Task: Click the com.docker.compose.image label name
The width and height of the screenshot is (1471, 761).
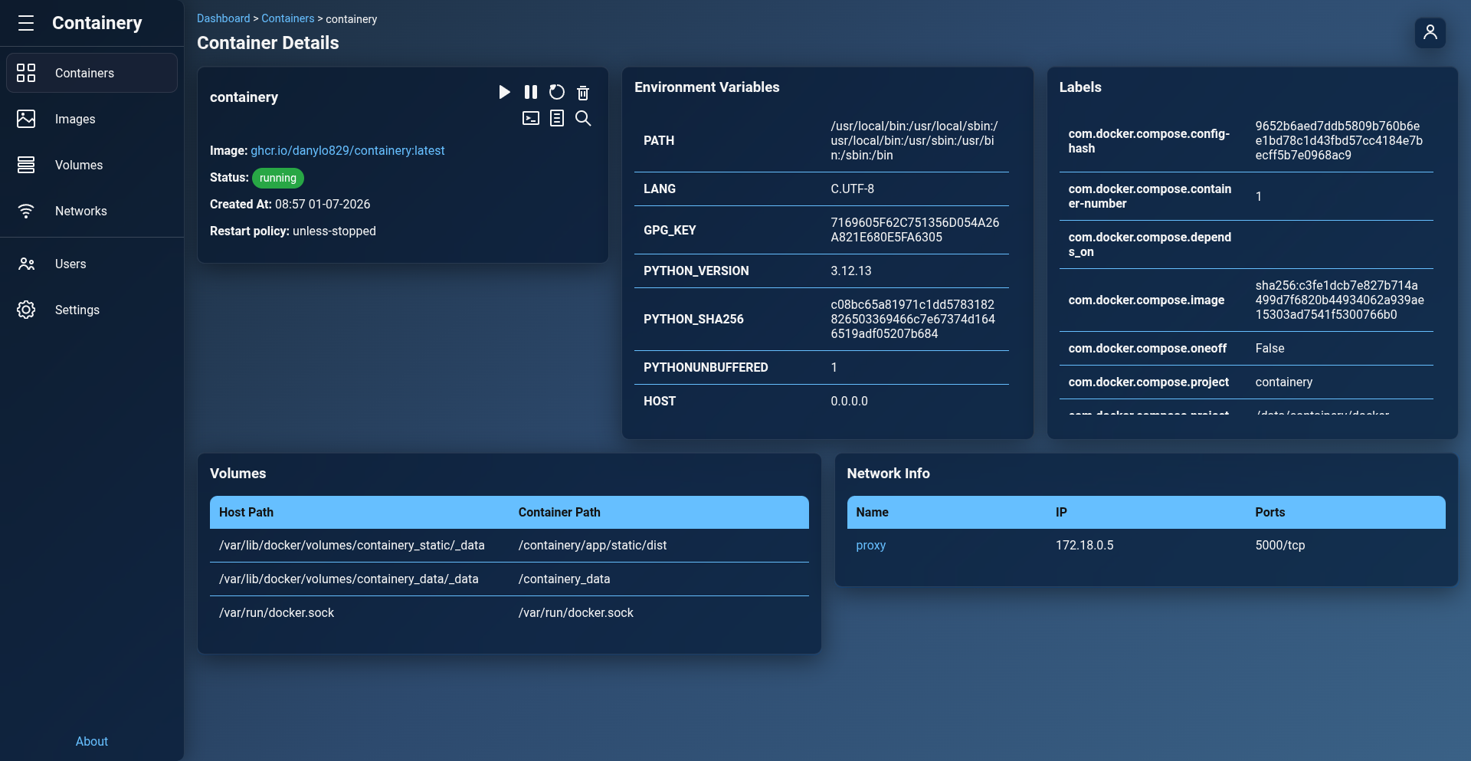Action: pyautogui.click(x=1146, y=300)
